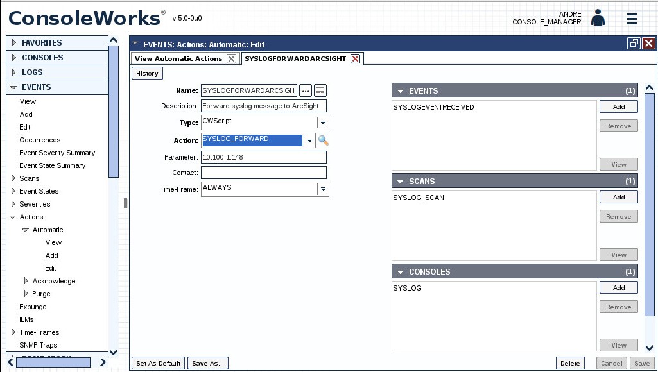Collapse the Actions tree node
The width and height of the screenshot is (658, 372).
pyautogui.click(x=13, y=217)
